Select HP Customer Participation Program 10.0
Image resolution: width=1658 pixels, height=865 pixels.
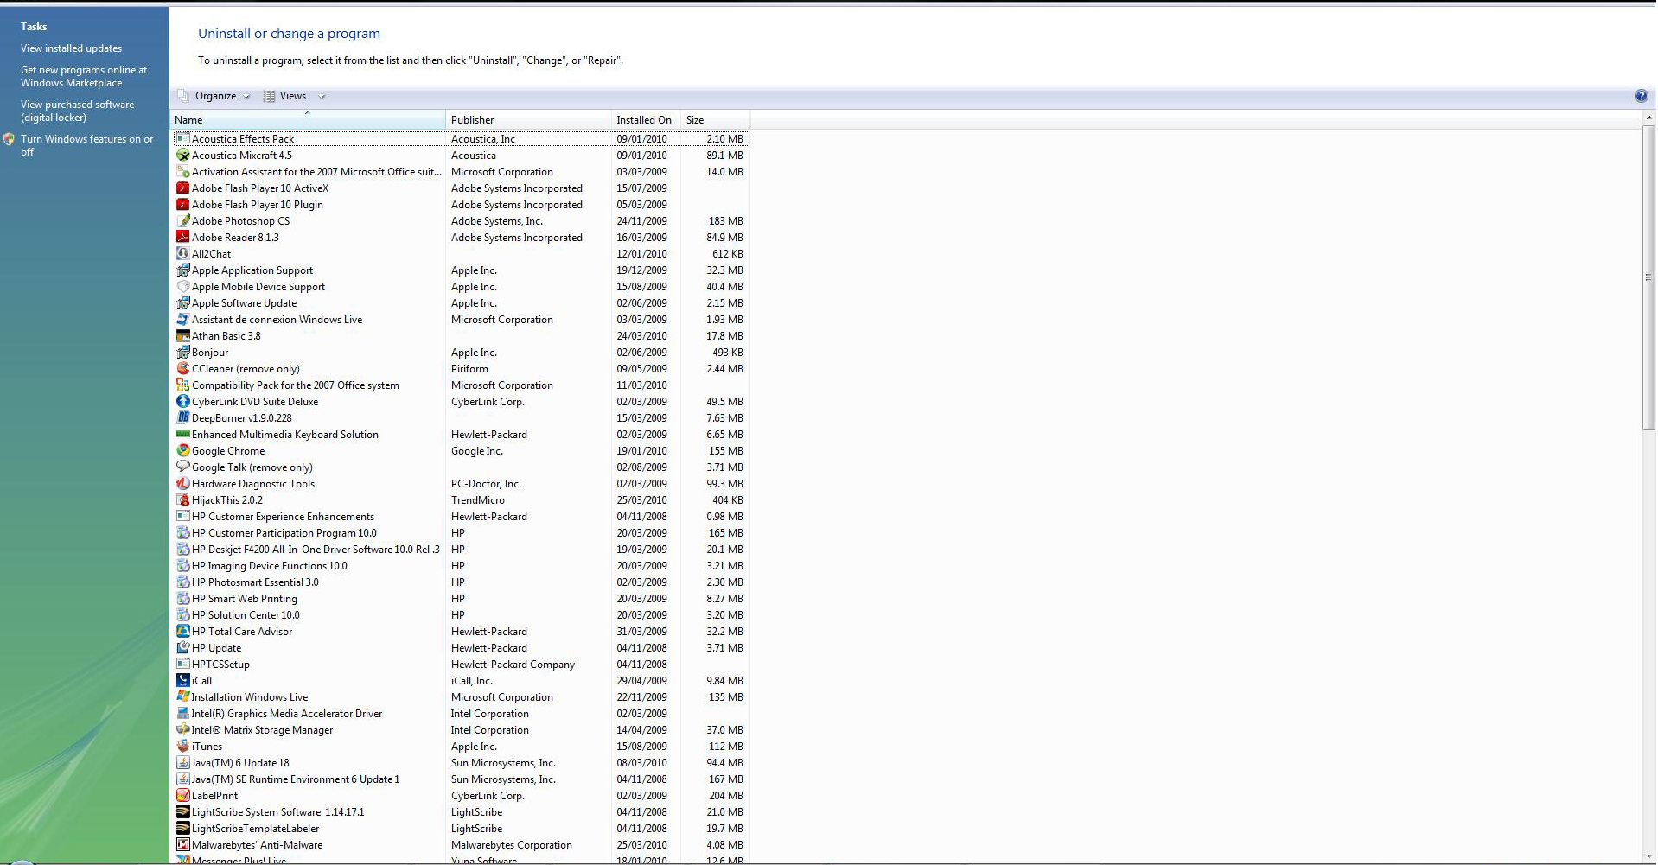click(462, 533)
